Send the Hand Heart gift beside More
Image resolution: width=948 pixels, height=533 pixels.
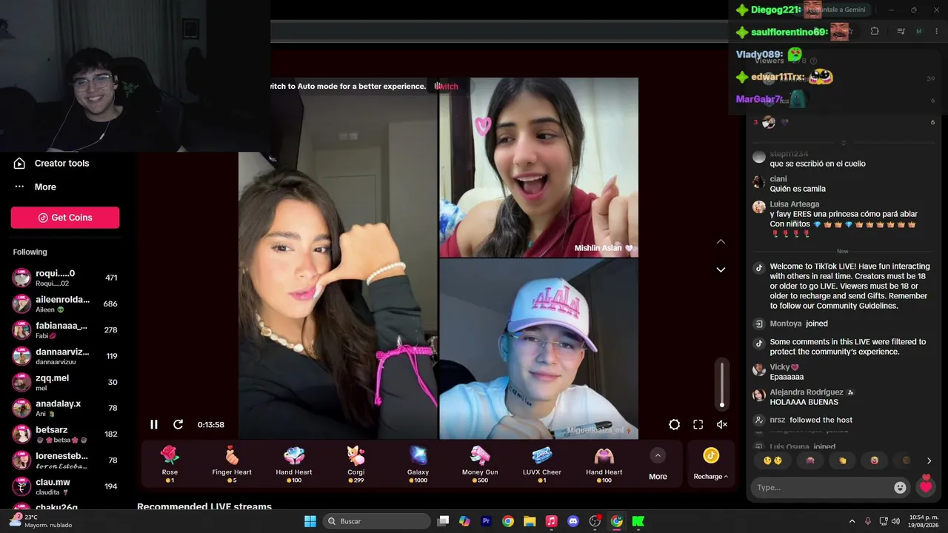coord(604,464)
